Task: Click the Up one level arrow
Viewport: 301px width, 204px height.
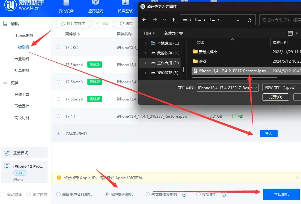Action: tap(173, 20)
